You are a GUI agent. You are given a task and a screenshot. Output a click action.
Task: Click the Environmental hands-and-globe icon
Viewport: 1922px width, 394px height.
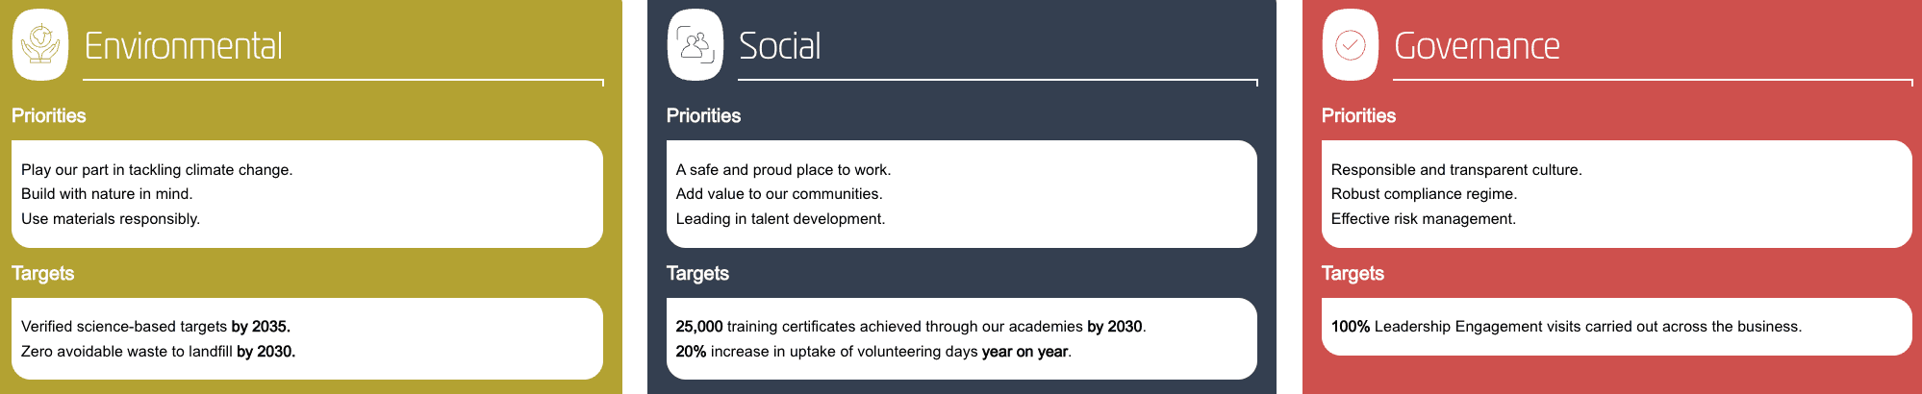point(40,45)
